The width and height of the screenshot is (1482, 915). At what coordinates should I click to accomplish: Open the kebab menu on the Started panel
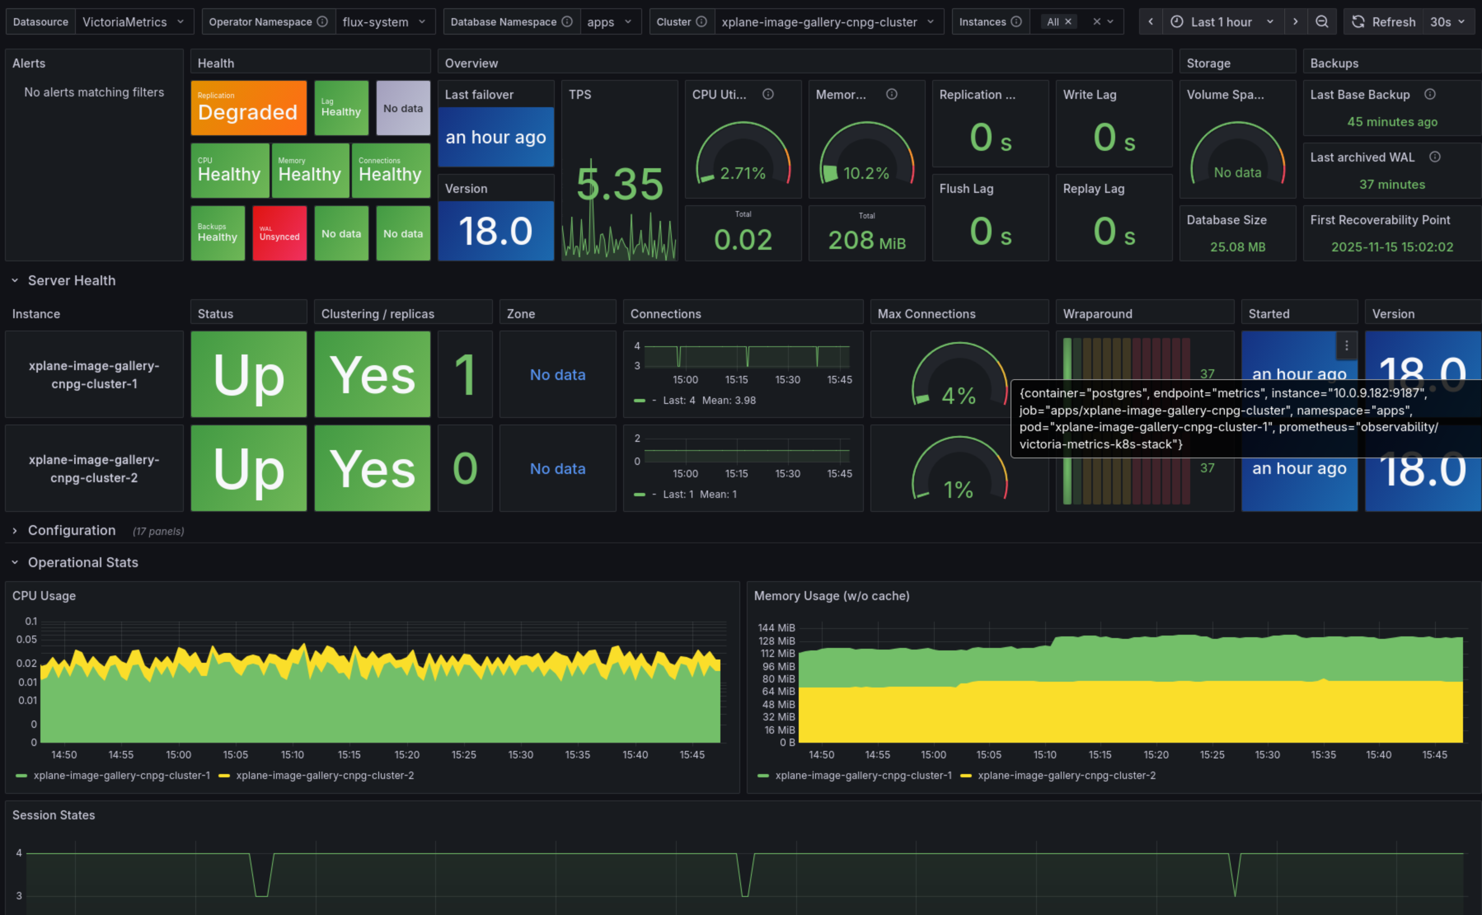[x=1346, y=345]
